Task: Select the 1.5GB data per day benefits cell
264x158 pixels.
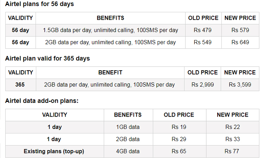Action: tap(111, 30)
